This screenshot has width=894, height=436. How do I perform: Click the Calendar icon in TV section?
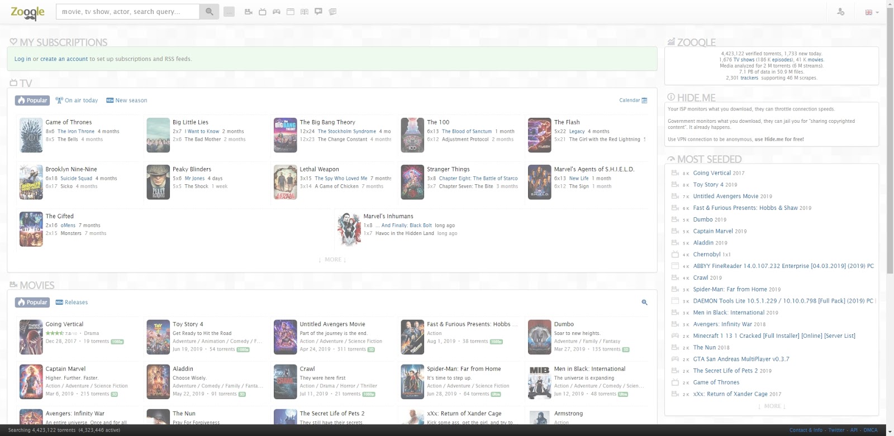(x=644, y=100)
